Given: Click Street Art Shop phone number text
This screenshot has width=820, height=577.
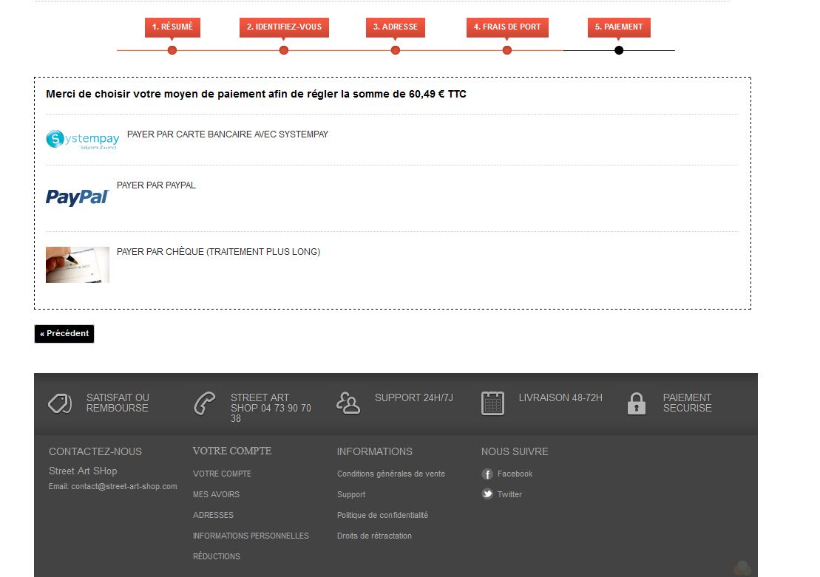Looking at the screenshot, I should click(271, 409).
